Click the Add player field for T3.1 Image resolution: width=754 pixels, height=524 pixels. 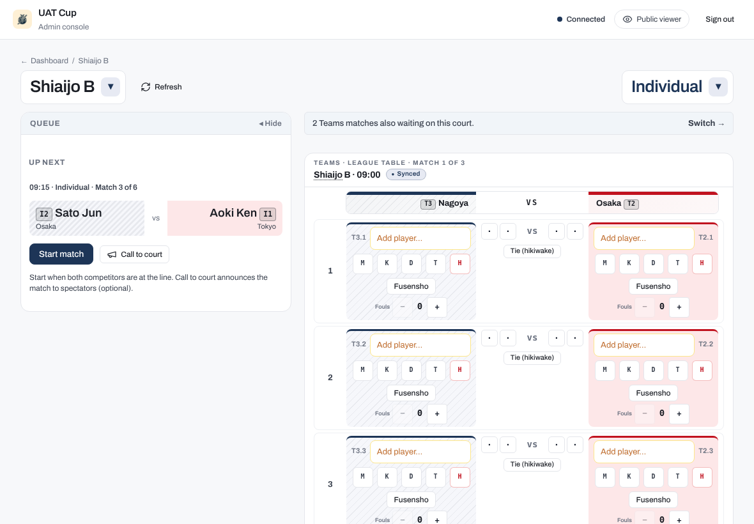[x=420, y=238]
